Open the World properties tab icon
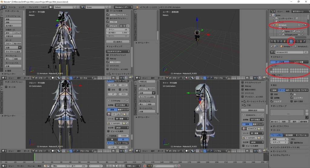The height and width of the screenshot is (168, 310). pos(282,41)
